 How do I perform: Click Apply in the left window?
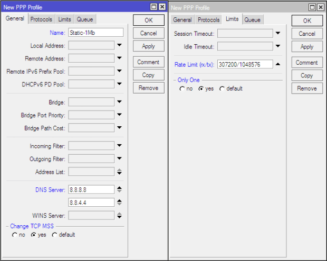(x=149, y=46)
